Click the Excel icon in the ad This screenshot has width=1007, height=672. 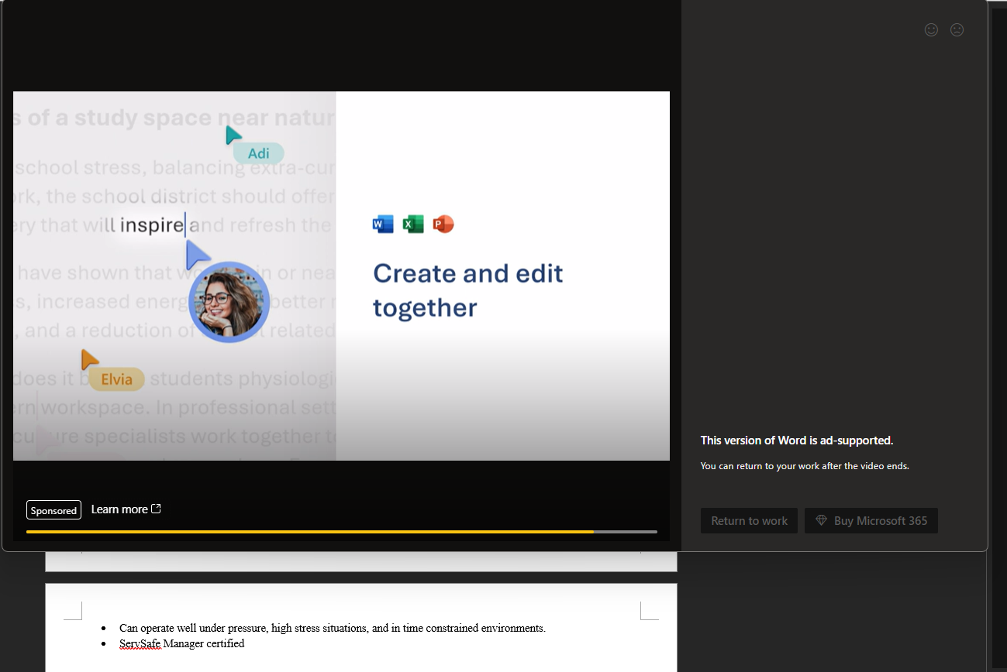413,225
